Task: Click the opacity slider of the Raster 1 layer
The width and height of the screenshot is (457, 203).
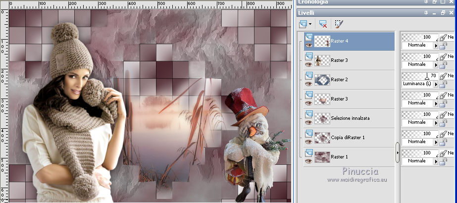Action: pyautogui.click(x=420, y=152)
